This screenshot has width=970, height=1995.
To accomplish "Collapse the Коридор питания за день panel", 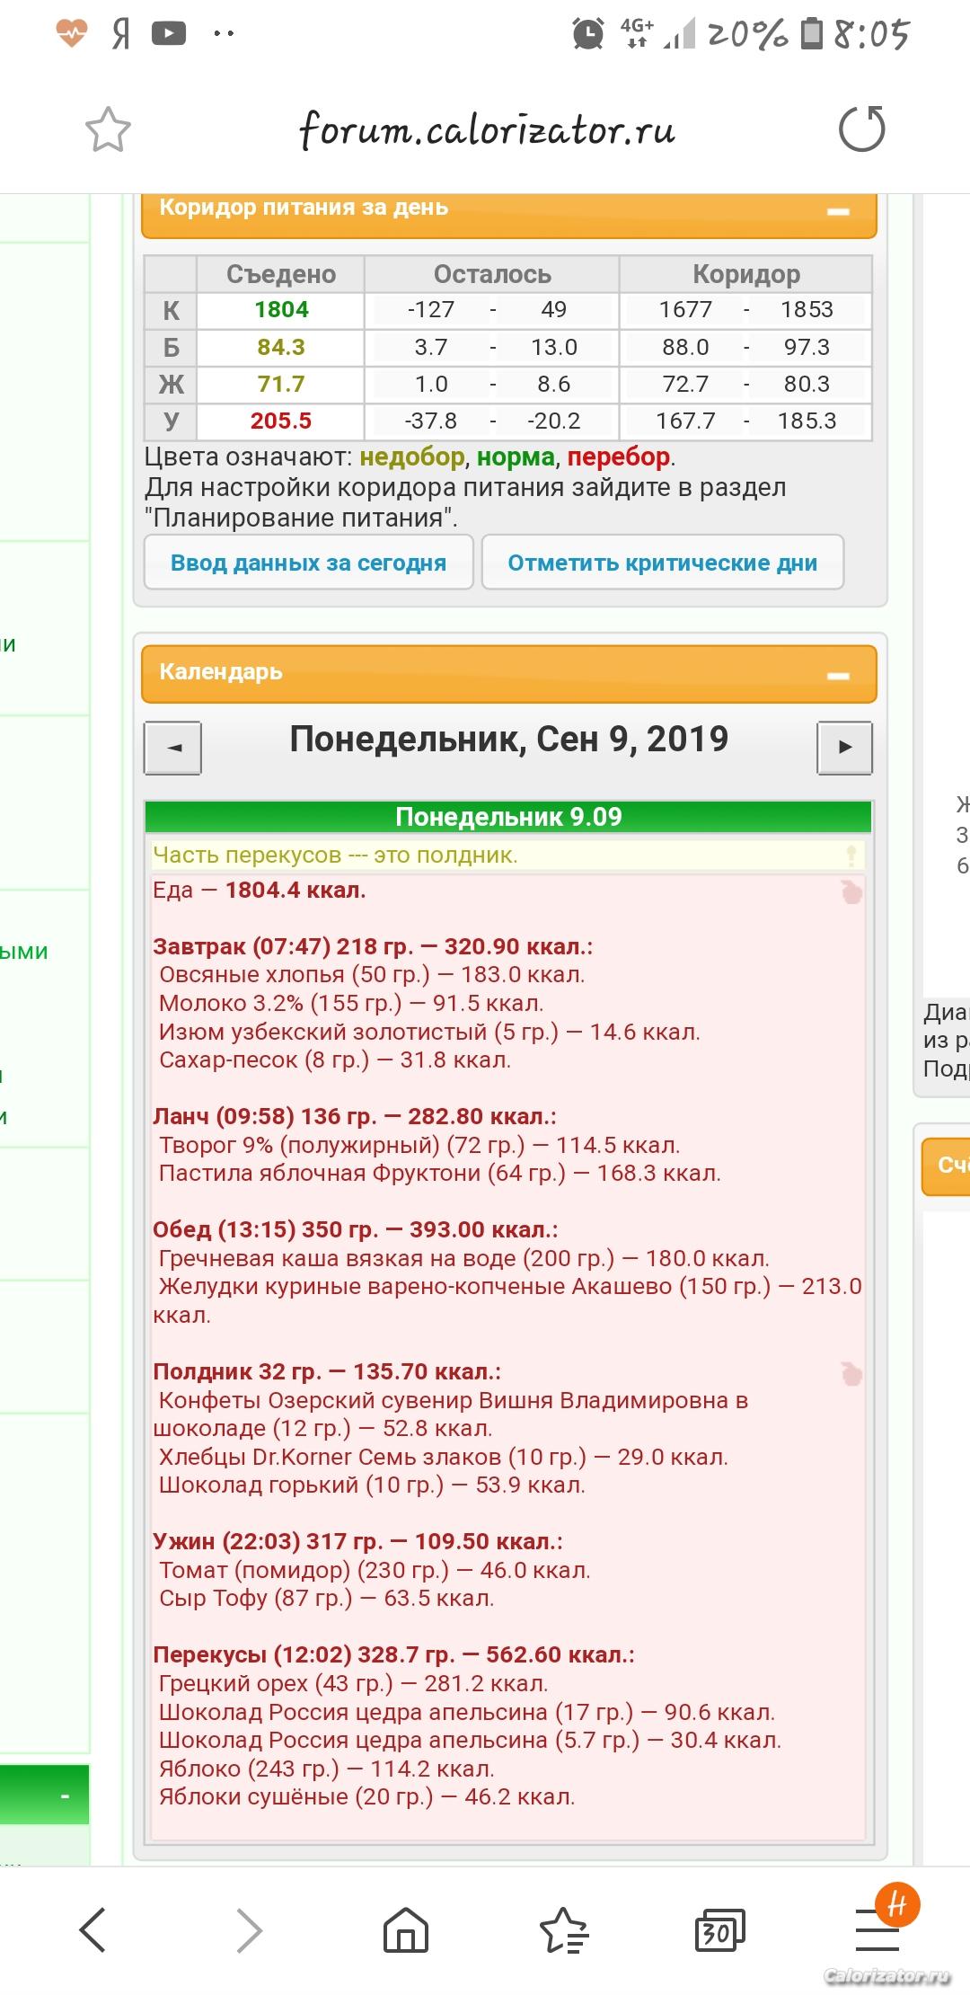I will pos(838,212).
